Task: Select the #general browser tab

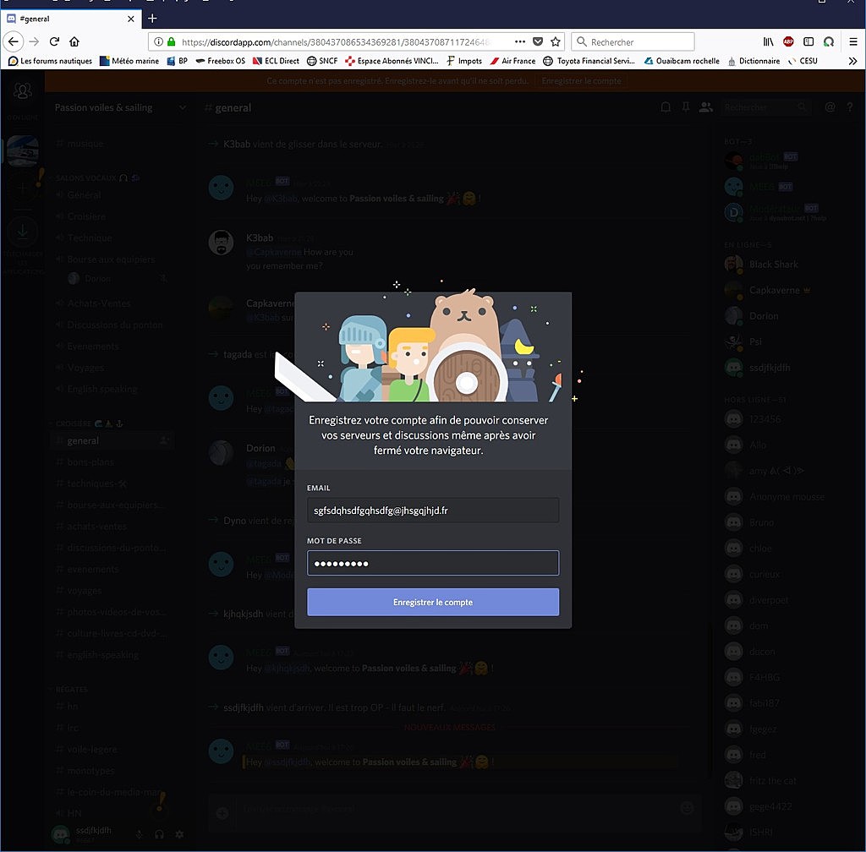Action: coord(71,19)
